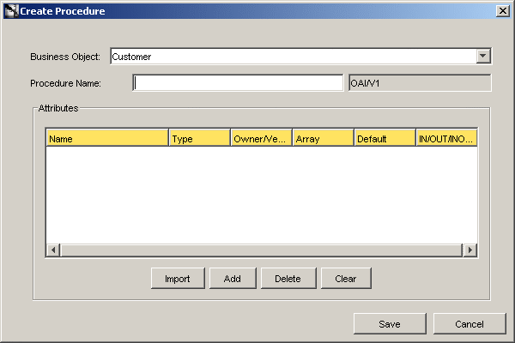The width and height of the screenshot is (515, 343).
Task: Click the OAI/V1 owner/version field
Action: coord(420,83)
